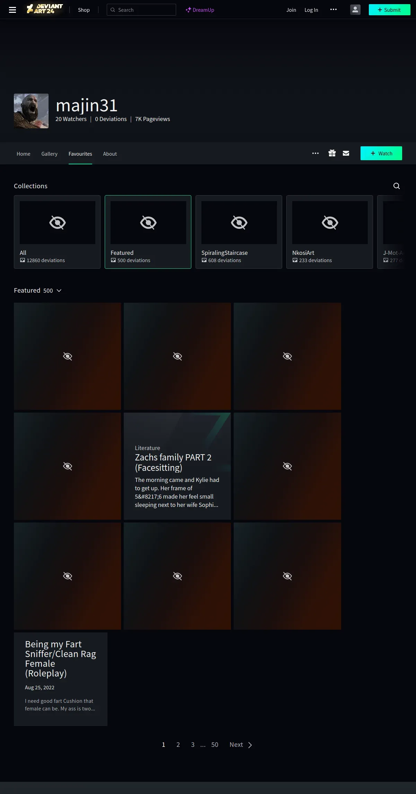This screenshot has width=416, height=794.
Task: Click the envelope message icon
Action: 346,153
